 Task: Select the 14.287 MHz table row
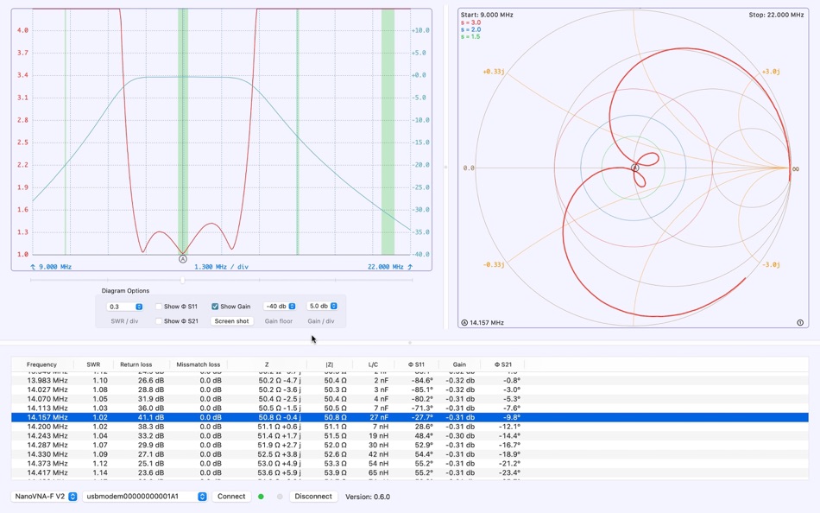pyautogui.click(x=409, y=445)
